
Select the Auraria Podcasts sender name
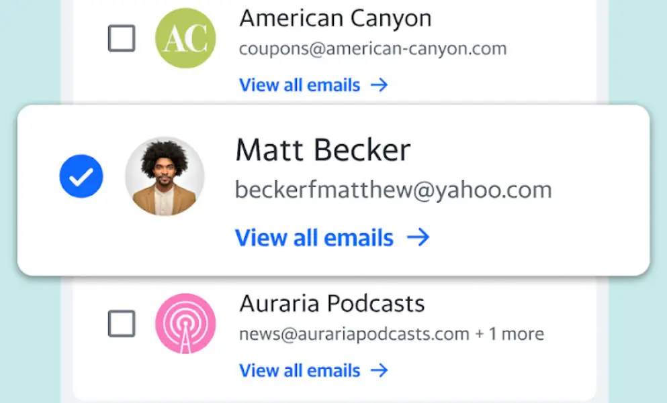pos(332,304)
